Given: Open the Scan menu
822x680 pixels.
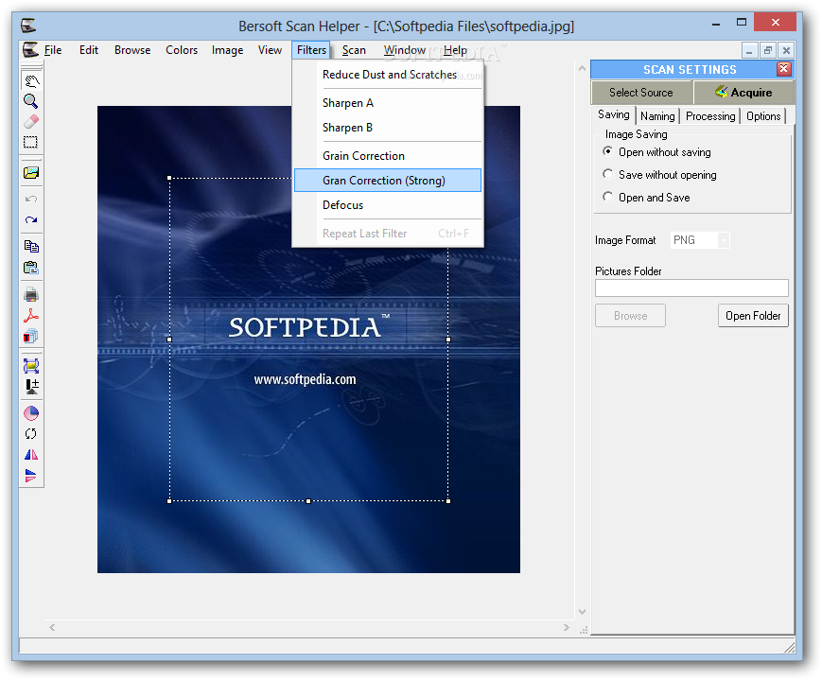Looking at the screenshot, I should [x=354, y=50].
